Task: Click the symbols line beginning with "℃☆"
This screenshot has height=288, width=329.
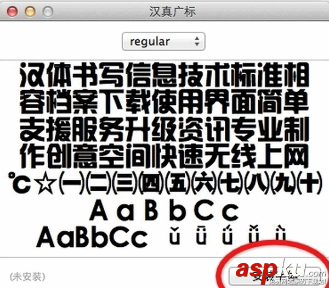Action: (x=164, y=182)
